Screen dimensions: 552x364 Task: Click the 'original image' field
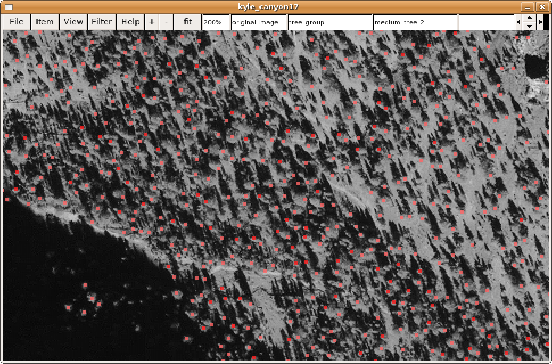(x=259, y=22)
